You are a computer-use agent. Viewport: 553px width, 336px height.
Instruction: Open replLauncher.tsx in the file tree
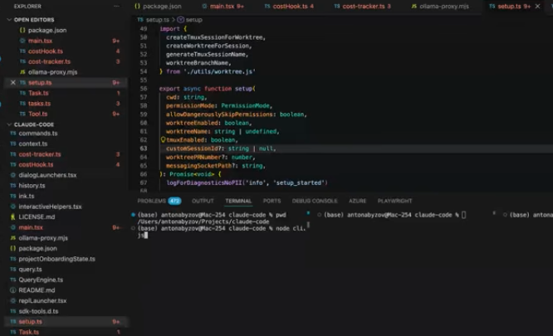42,301
